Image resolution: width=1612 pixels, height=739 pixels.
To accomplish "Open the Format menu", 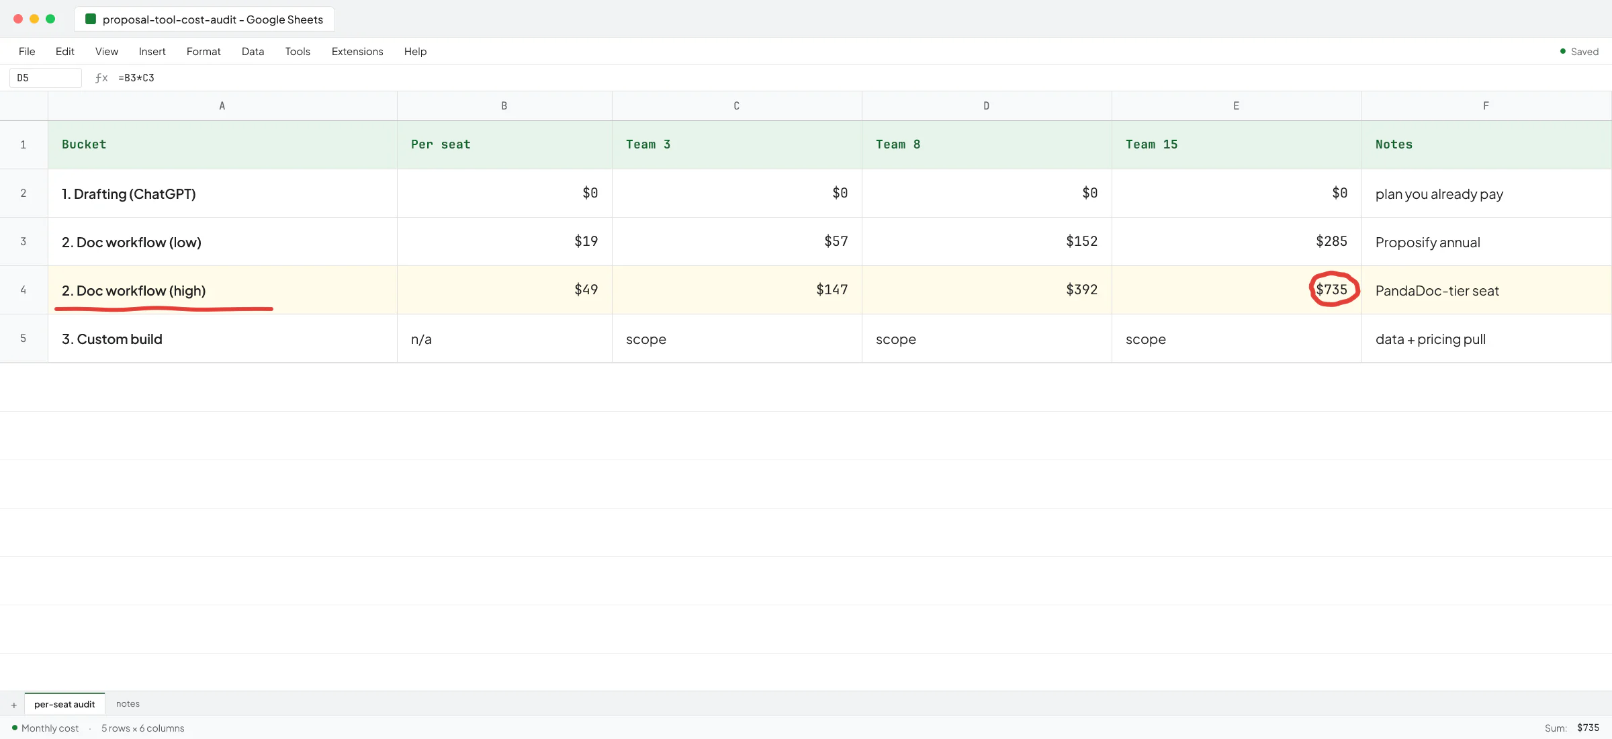I will [204, 51].
